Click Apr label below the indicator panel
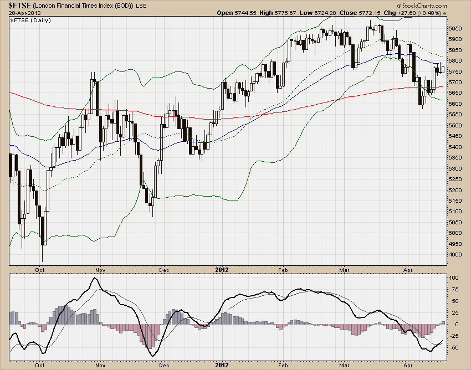 (x=408, y=366)
